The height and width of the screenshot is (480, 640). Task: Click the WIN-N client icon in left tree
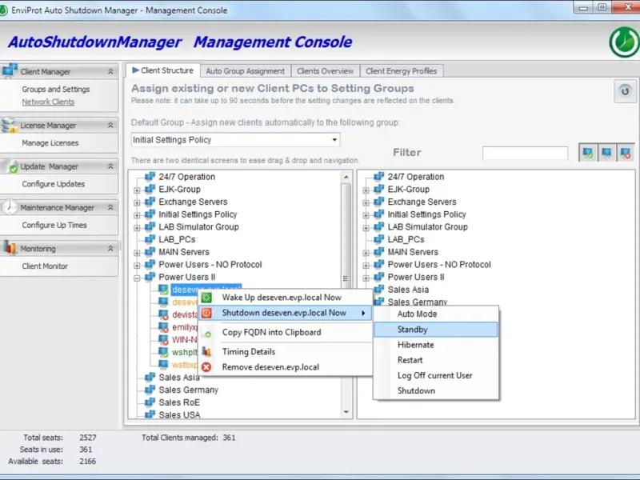(163, 339)
